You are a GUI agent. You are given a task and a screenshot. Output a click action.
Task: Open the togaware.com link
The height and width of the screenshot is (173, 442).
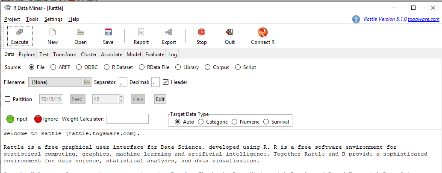[x=423, y=19]
